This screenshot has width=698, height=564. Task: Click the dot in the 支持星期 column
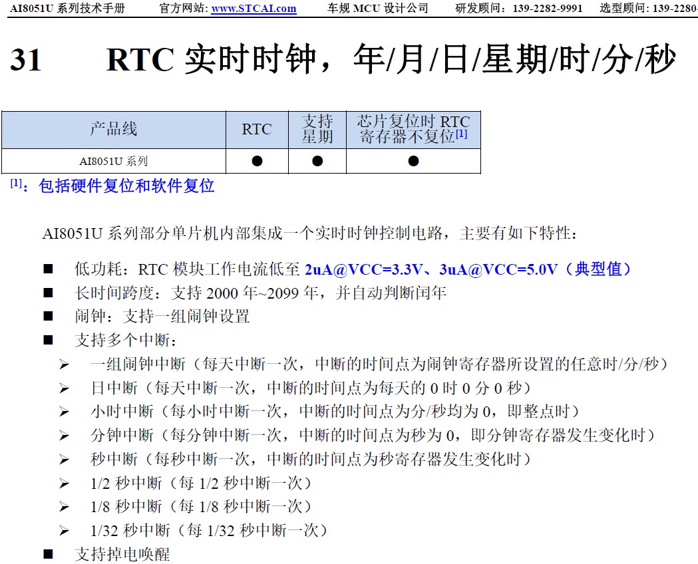click(317, 161)
